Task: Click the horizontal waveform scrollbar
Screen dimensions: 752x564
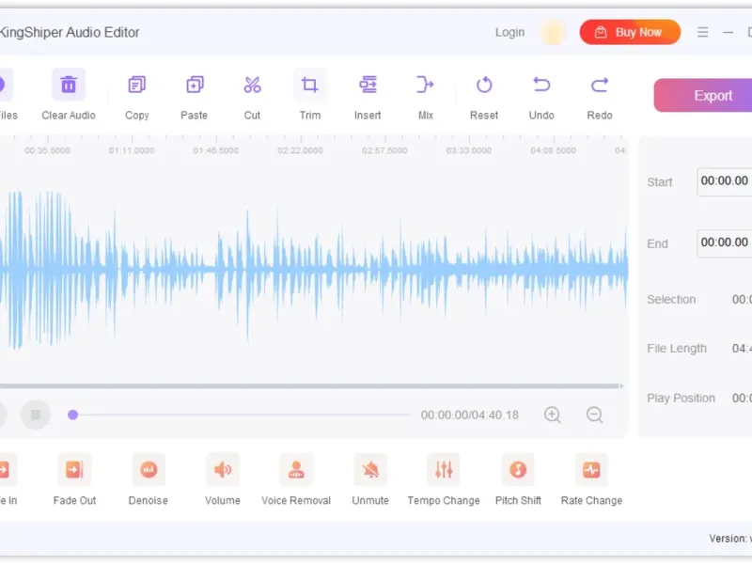Action: pos(310,386)
